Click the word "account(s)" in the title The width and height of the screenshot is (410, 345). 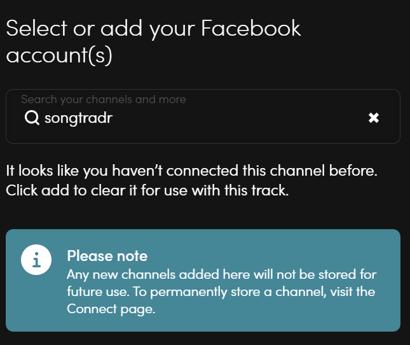(59, 55)
